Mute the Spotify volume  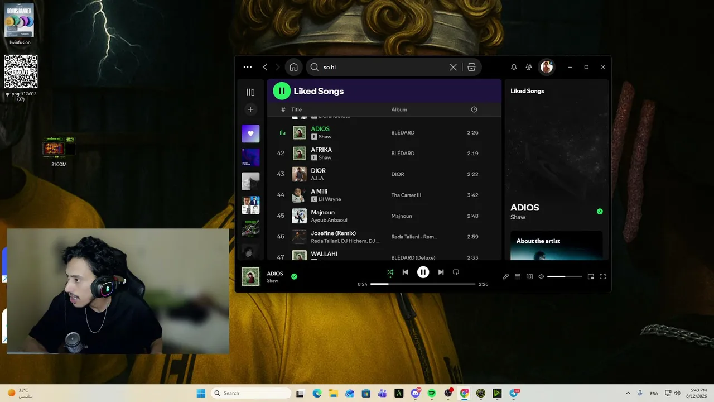tap(541, 276)
